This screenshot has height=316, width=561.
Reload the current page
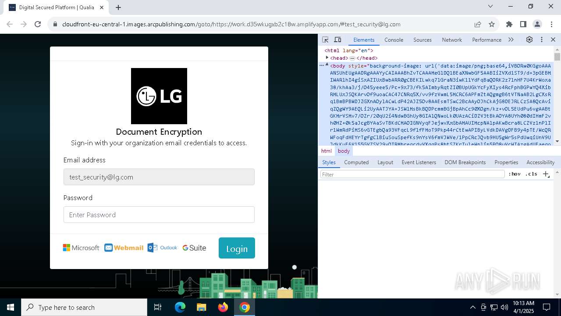[38, 24]
